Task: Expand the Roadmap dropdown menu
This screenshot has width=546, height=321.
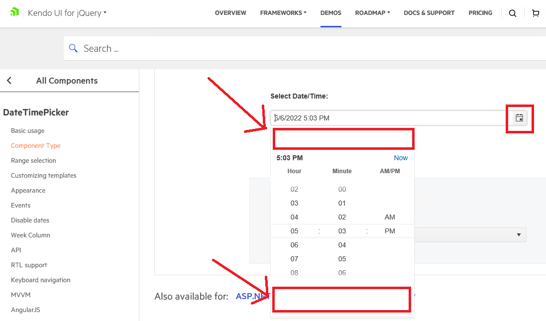Action: (372, 13)
